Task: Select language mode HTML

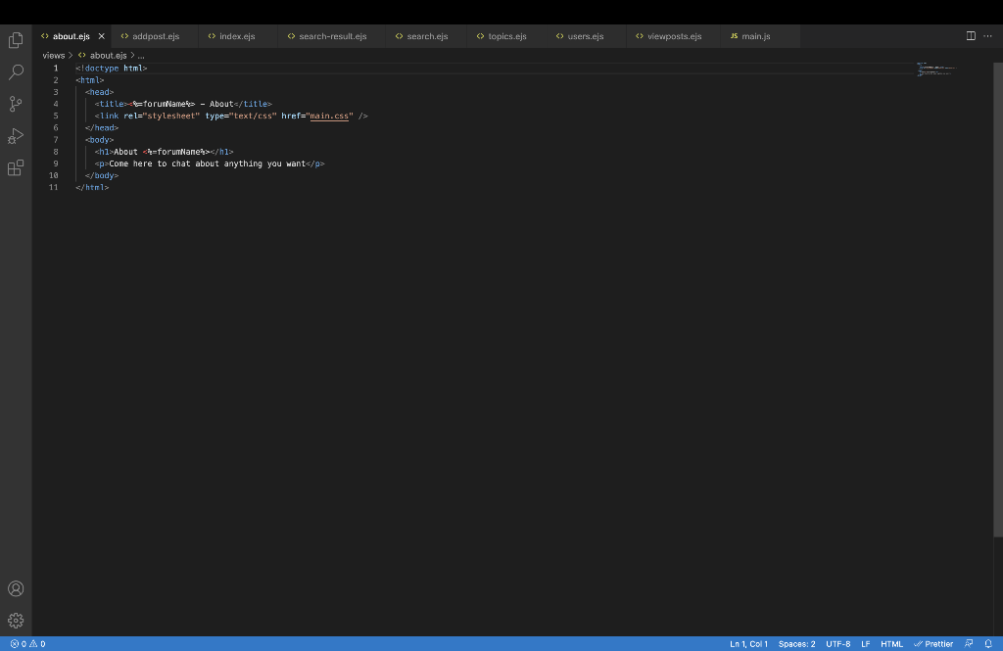Action: point(891,644)
